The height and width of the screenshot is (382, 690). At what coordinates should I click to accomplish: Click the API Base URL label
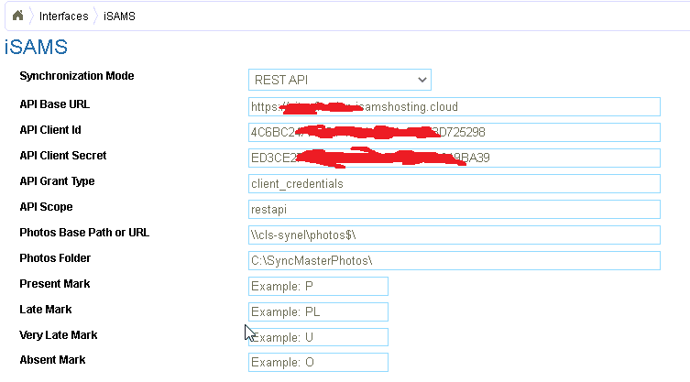coord(55,104)
